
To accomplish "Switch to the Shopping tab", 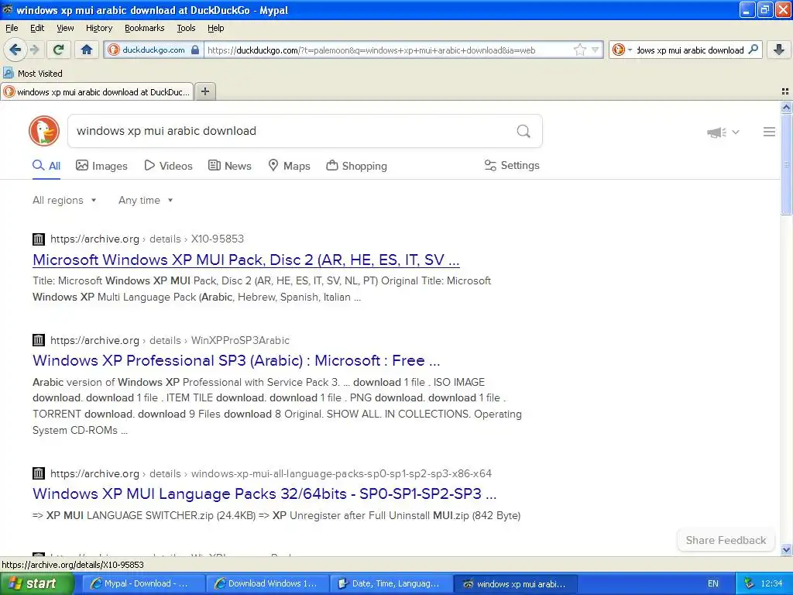I will [x=357, y=166].
